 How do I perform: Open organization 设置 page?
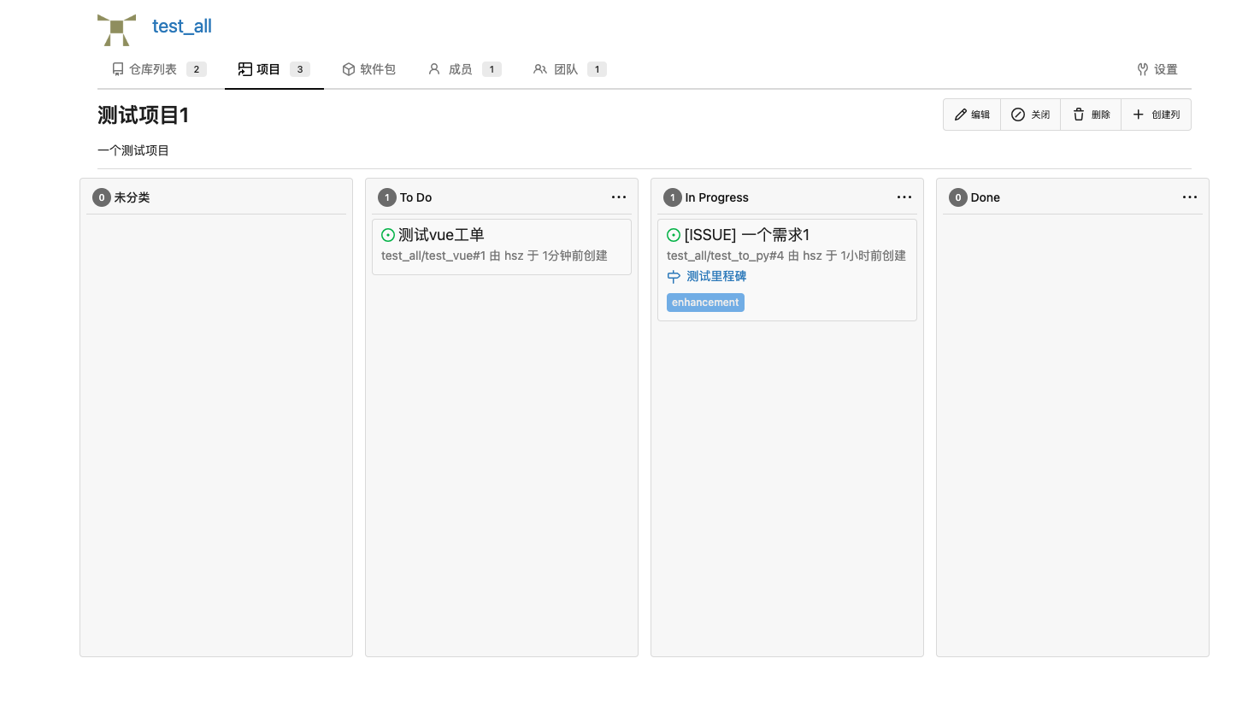click(1157, 69)
